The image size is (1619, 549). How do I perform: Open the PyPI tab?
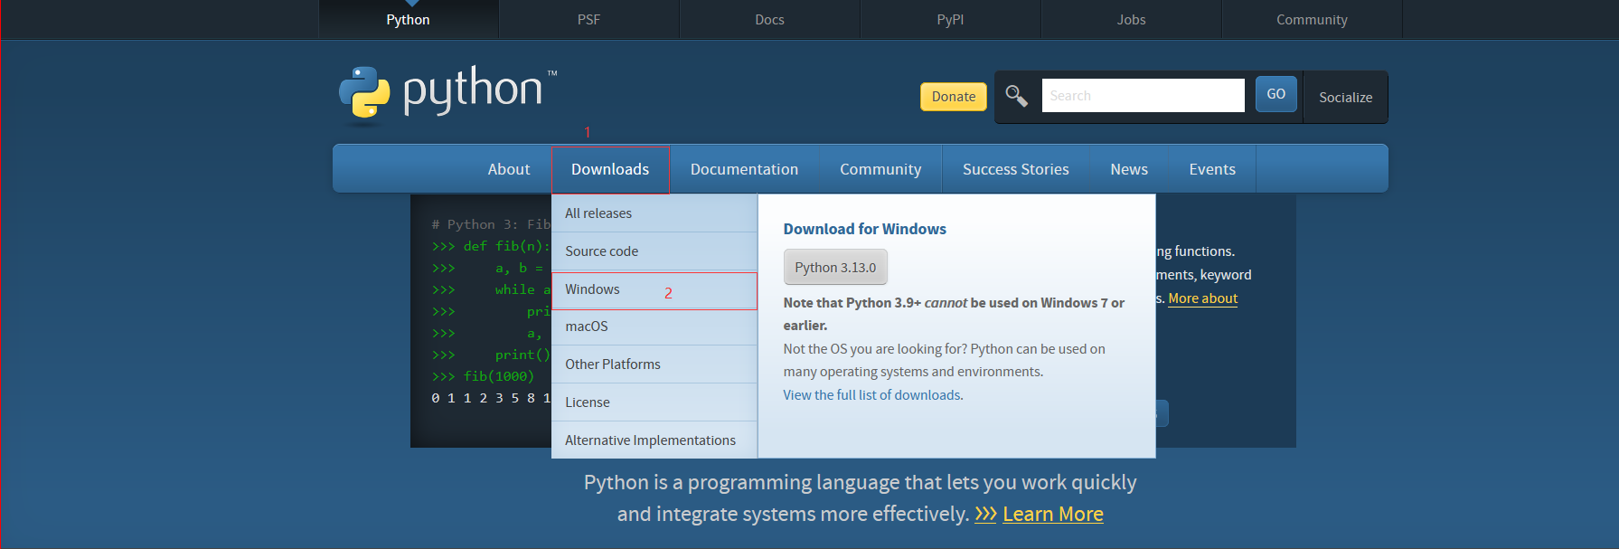tap(951, 19)
